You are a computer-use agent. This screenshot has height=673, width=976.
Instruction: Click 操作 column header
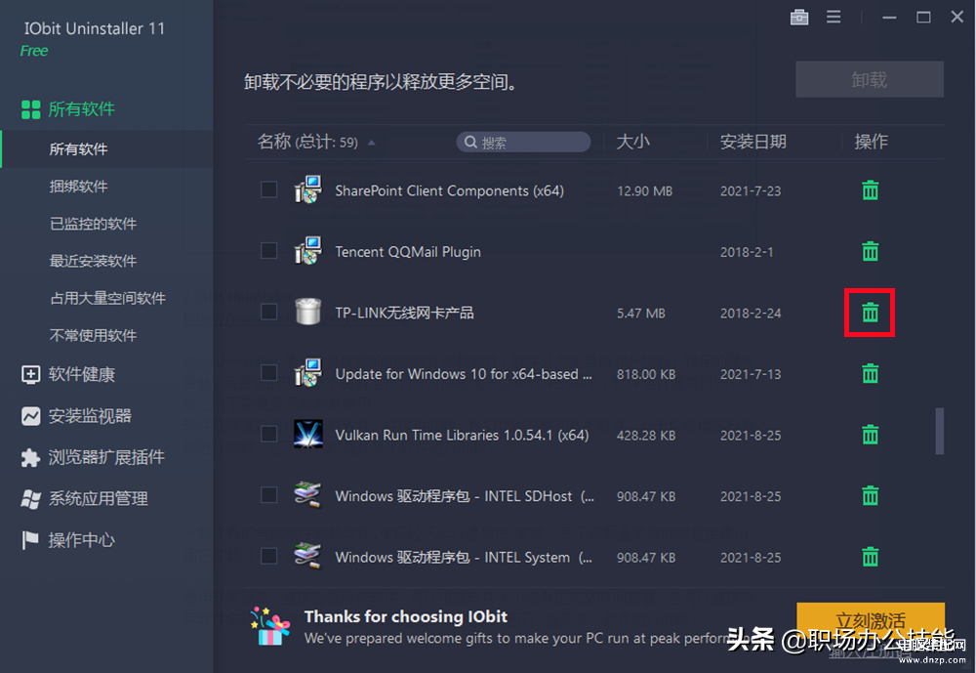coord(871,142)
